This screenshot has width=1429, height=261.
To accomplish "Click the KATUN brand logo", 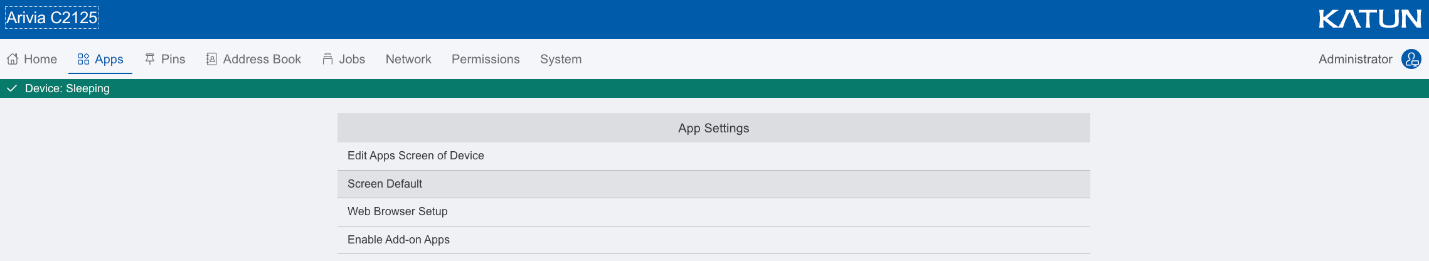I will tap(1370, 19).
